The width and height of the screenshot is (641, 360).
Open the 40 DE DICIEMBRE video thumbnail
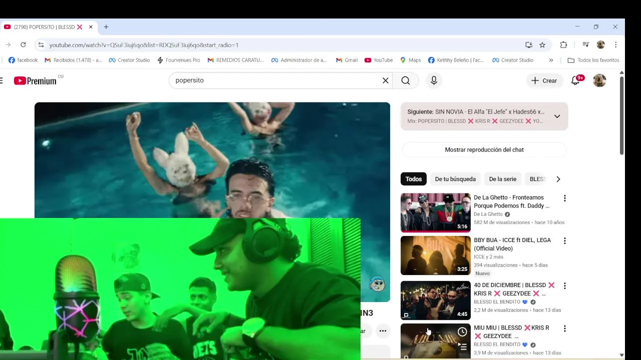pyautogui.click(x=436, y=300)
